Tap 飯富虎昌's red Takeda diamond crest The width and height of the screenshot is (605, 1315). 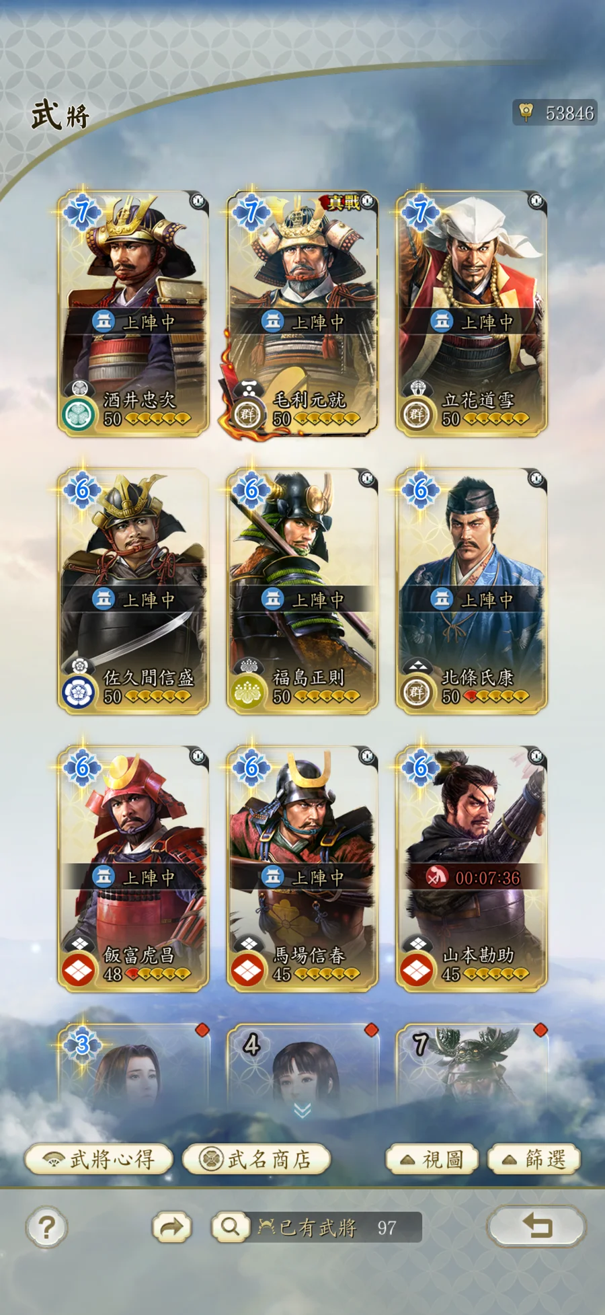(x=79, y=971)
